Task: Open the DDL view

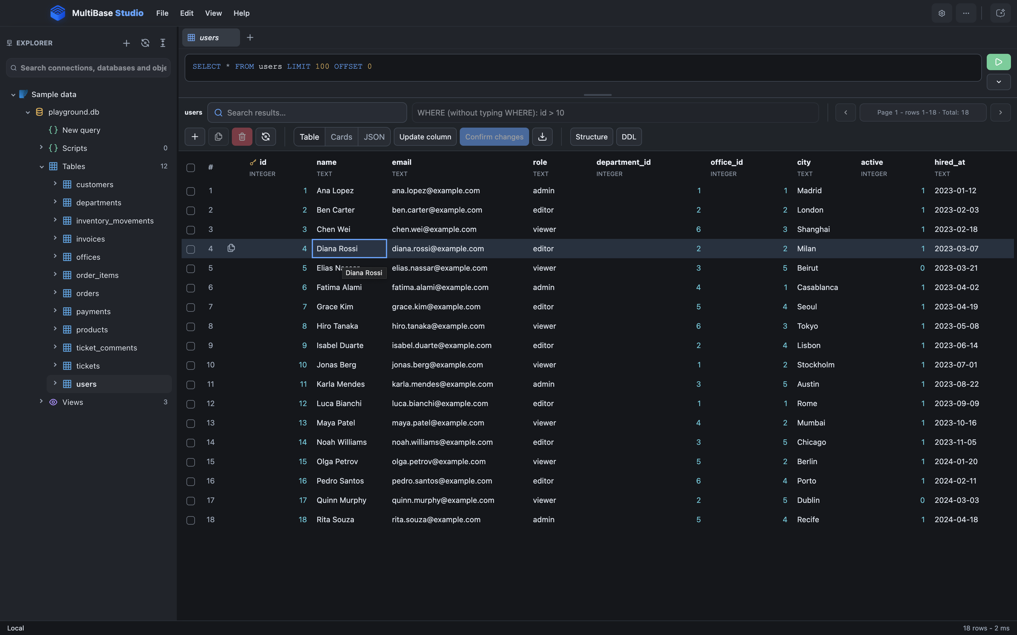Action: (629, 137)
